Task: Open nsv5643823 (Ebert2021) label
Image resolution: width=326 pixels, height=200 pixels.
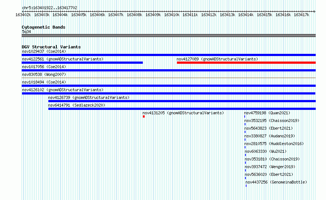Action: pyautogui.click(x=268, y=128)
